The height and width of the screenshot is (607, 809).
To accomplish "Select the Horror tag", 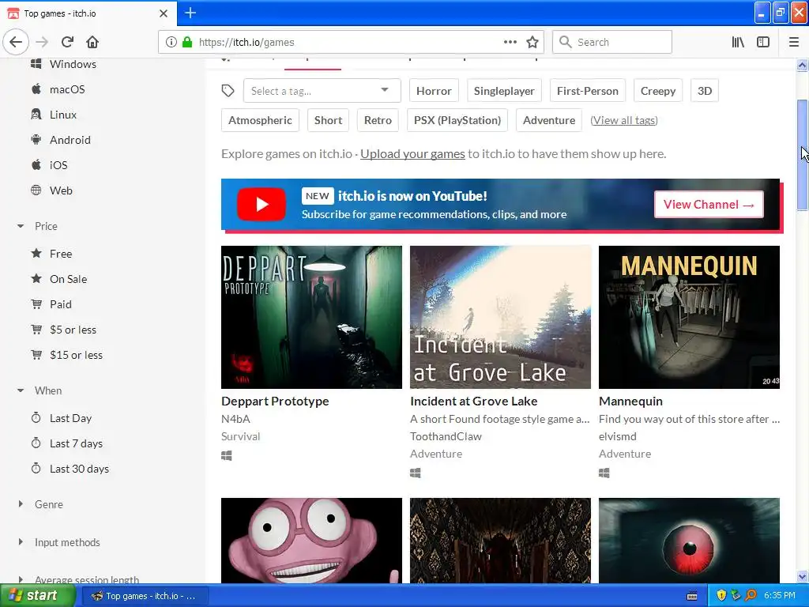I will 434,91.
